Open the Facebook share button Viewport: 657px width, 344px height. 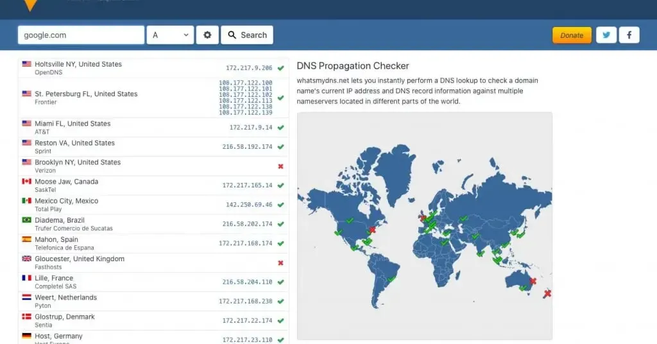(x=629, y=35)
